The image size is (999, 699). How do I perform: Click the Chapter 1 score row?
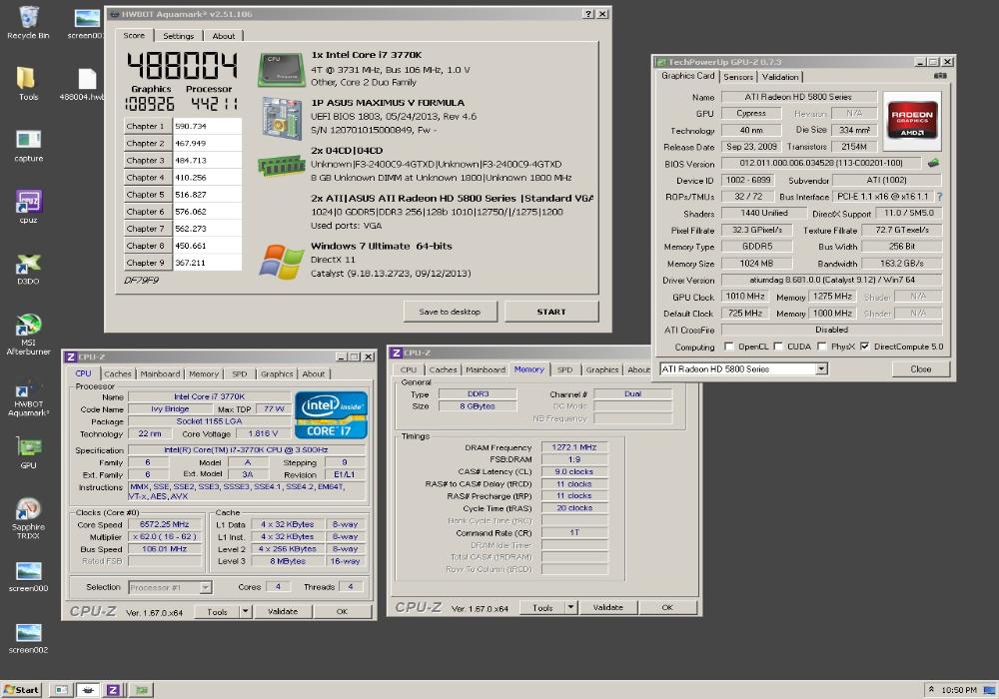pyautogui.click(x=182, y=126)
